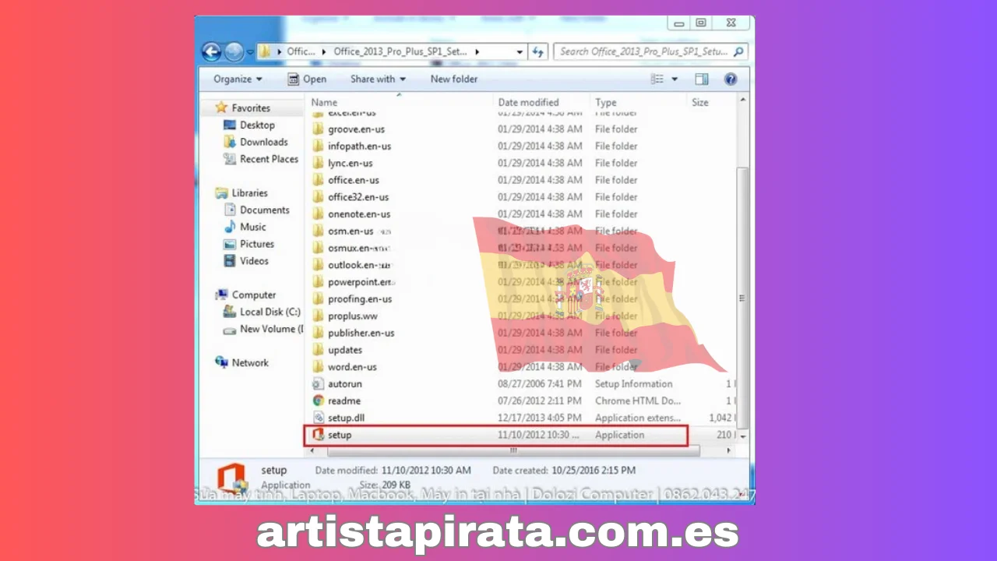Select the setup.dll file icon
997x561 pixels.
click(318, 418)
